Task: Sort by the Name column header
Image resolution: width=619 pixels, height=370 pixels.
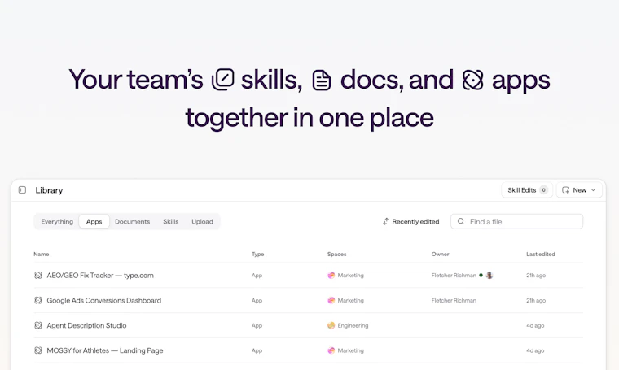Action: pyautogui.click(x=41, y=255)
